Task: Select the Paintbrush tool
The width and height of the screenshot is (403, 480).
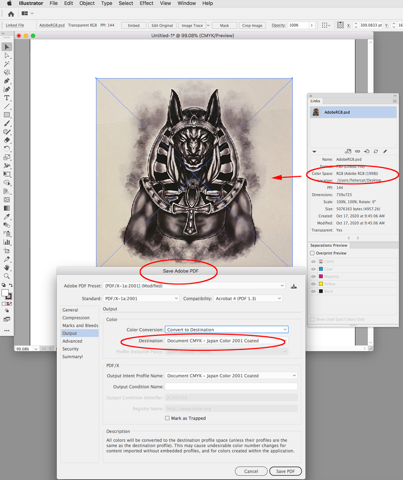Action: [7, 123]
